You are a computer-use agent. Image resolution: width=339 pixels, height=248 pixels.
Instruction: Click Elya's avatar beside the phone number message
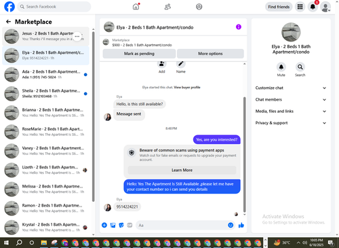click(x=108, y=207)
